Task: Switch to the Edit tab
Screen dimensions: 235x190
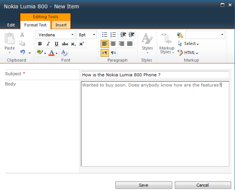Action: click(x=11, y=25)
